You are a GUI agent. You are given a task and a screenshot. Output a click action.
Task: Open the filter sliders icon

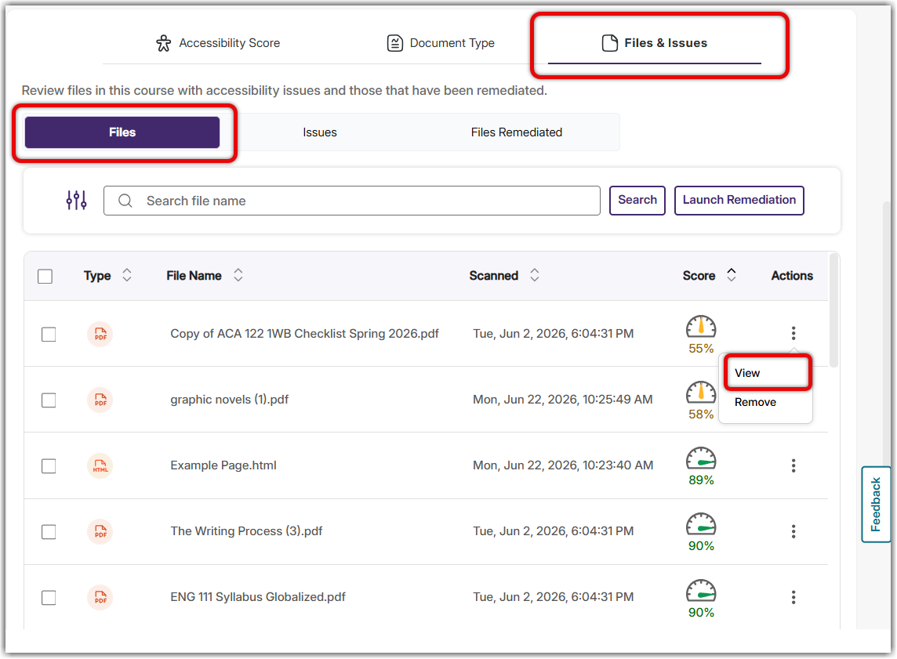coord(76,200)
